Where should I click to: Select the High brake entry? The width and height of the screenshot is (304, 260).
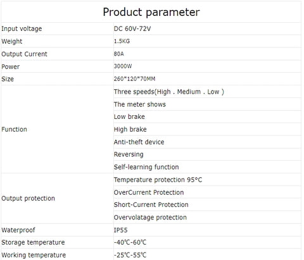(x=130, y=129)
